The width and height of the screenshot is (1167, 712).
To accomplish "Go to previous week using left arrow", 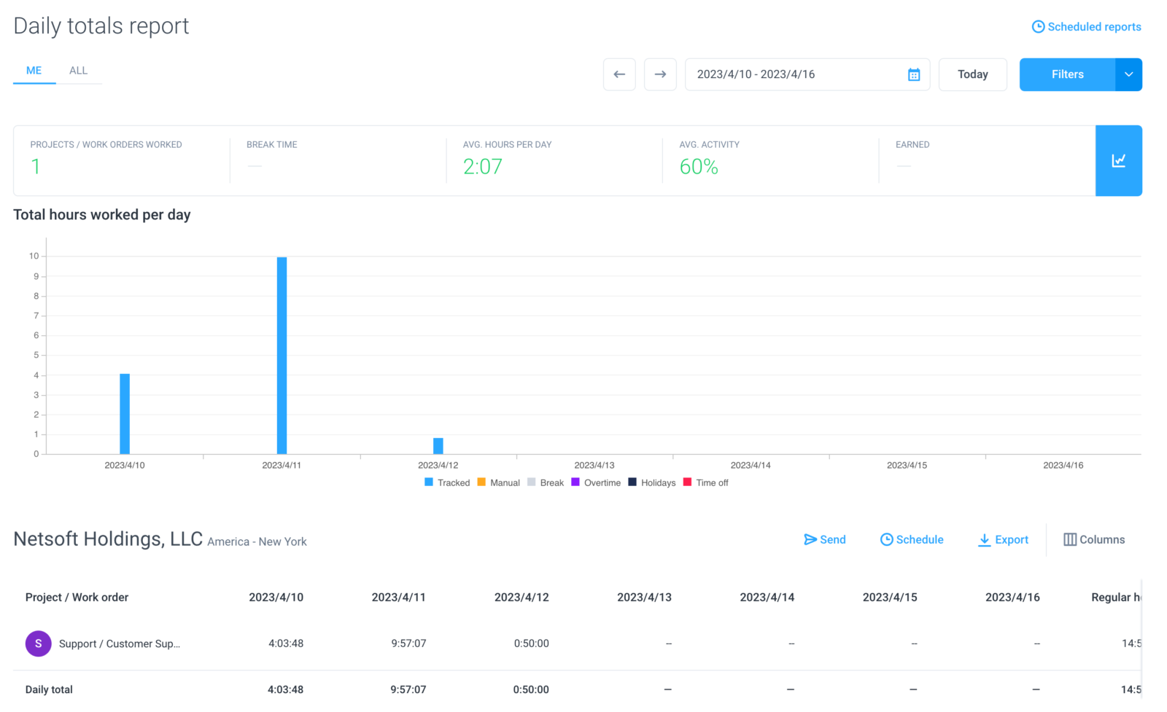I will 619,74.
